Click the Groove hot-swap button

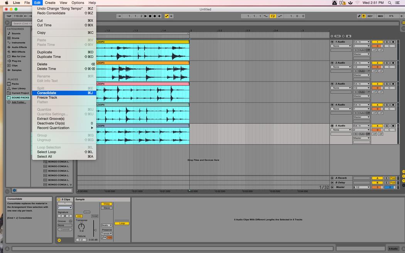click(x=71, y=221)
